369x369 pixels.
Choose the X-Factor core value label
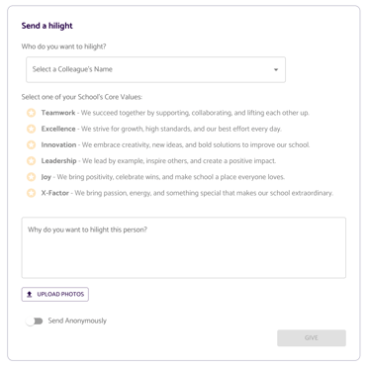point(55,193)
